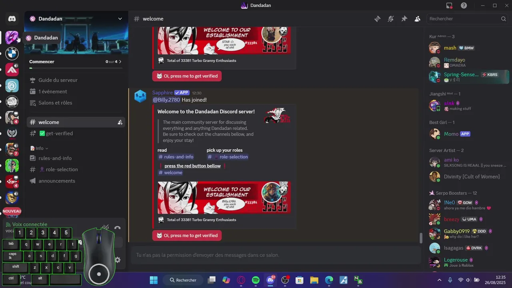512x288 pixels.
Task: Click Gabby0919 member entry
Action: point(468,234)
